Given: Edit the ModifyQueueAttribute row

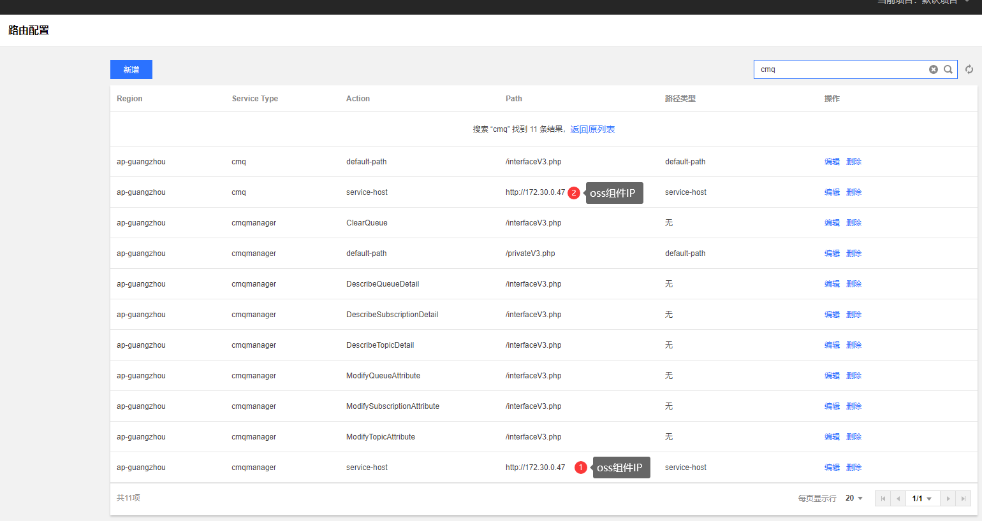Looking at the screenshot, I should [x=832, y=376].
